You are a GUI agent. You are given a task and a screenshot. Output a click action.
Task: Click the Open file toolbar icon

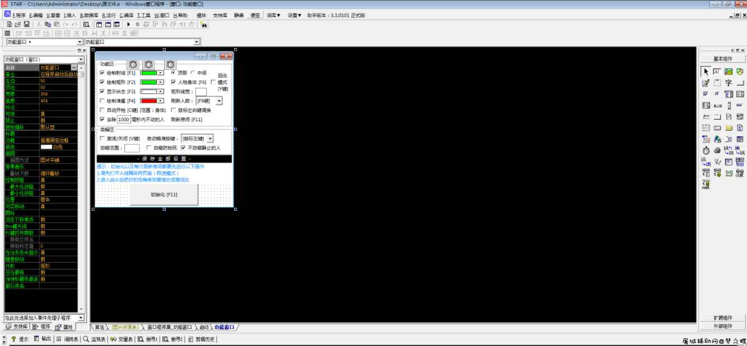click(18, 25)
